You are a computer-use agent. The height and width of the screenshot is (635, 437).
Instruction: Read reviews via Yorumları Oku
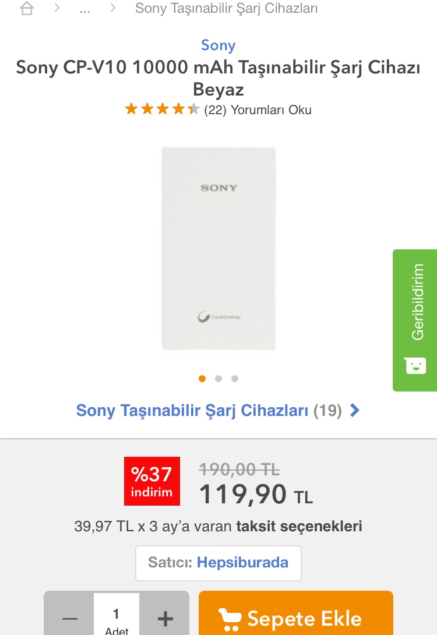click(271, 110)
